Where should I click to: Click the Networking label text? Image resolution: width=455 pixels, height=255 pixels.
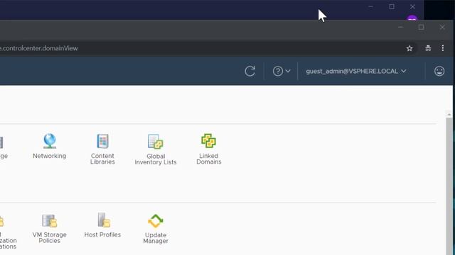coord(50,156)
